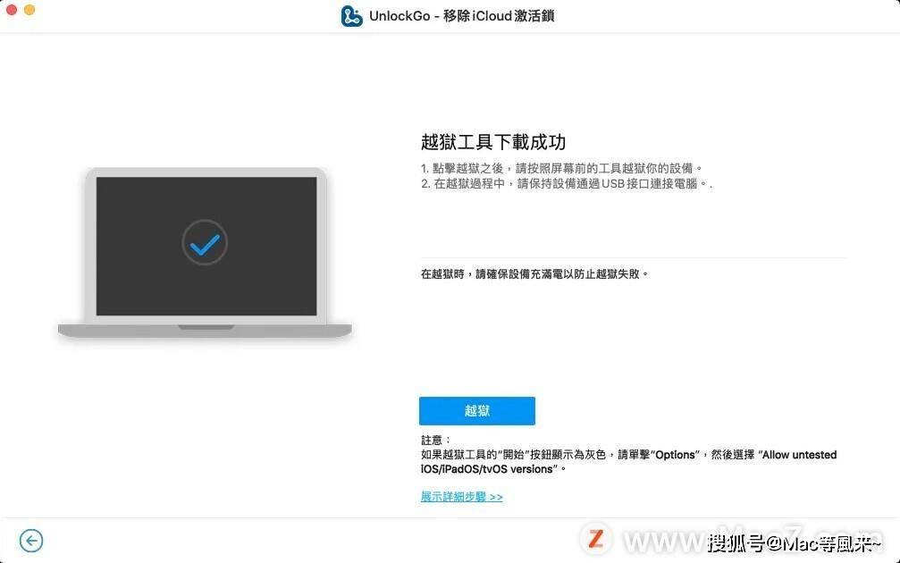Open the 展示詳細步驟 >> link
Screen dimensions: 900x563
[461, 497]
